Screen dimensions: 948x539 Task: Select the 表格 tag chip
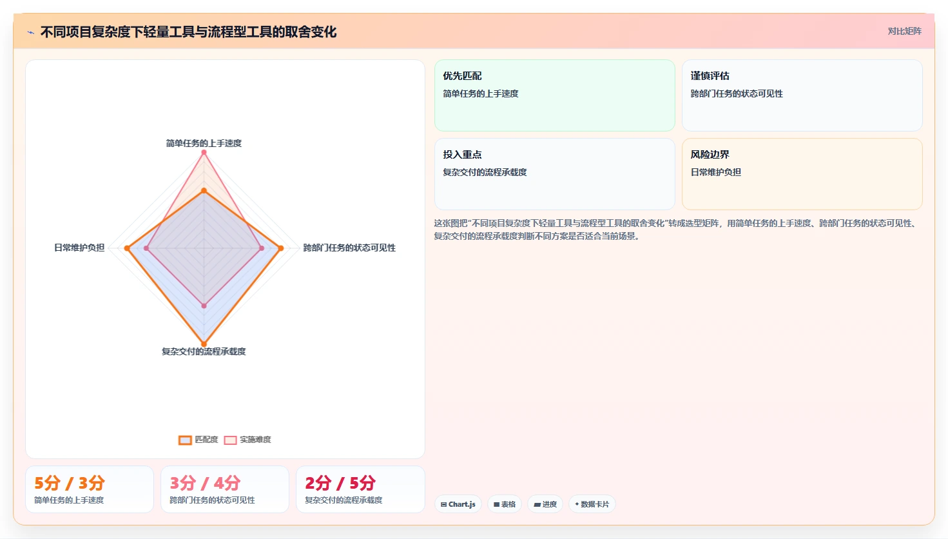pyautogui.click(x=505, y=504)
